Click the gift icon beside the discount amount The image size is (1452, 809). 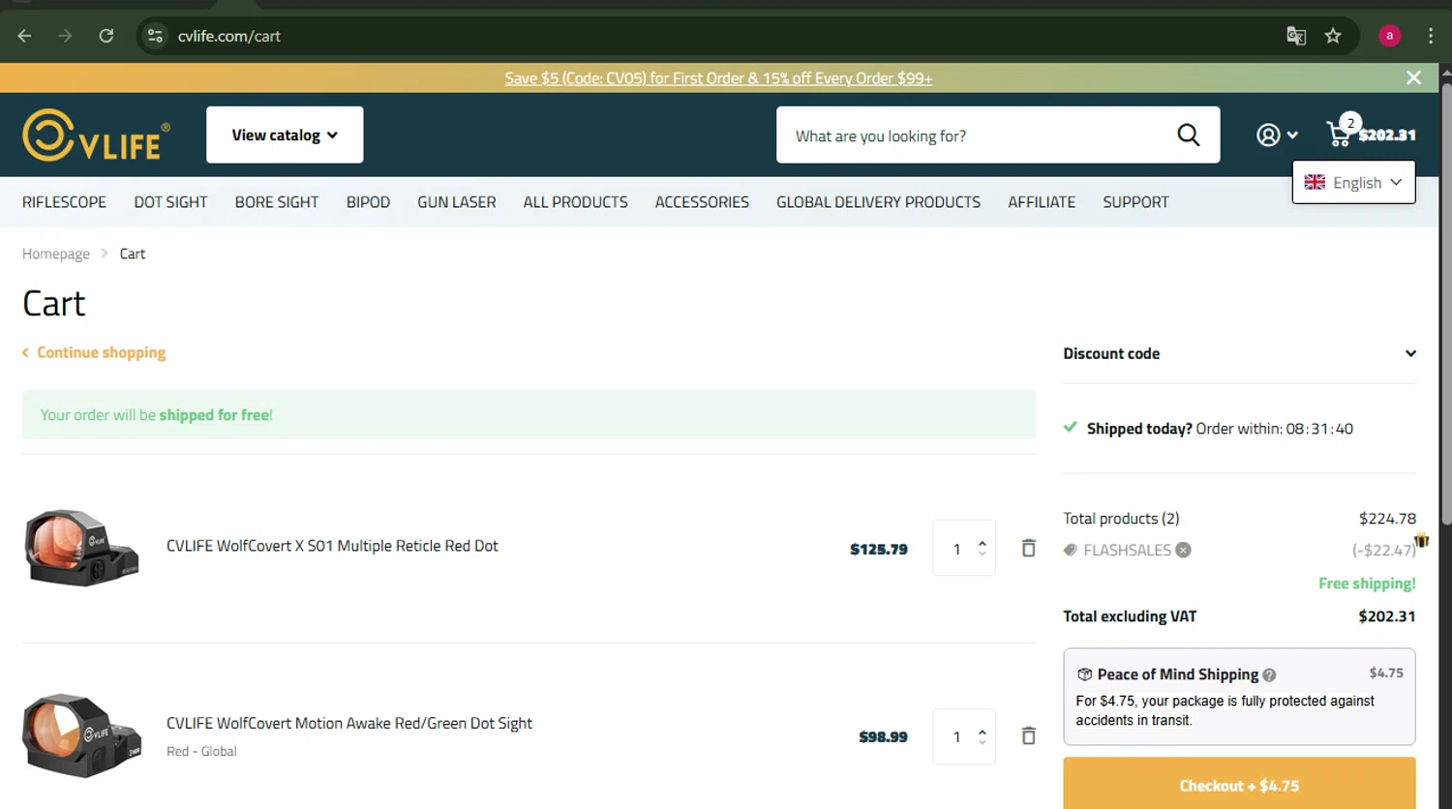(x=1422, y=539)
